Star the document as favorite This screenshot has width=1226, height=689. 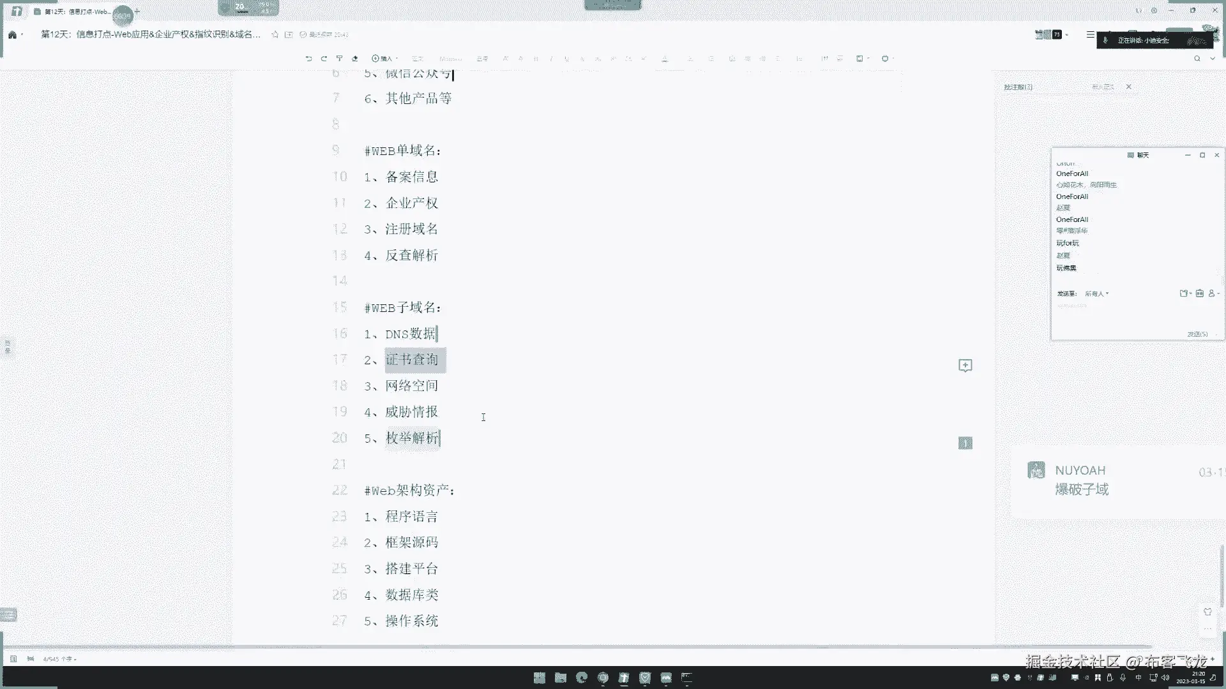point(275,34)
